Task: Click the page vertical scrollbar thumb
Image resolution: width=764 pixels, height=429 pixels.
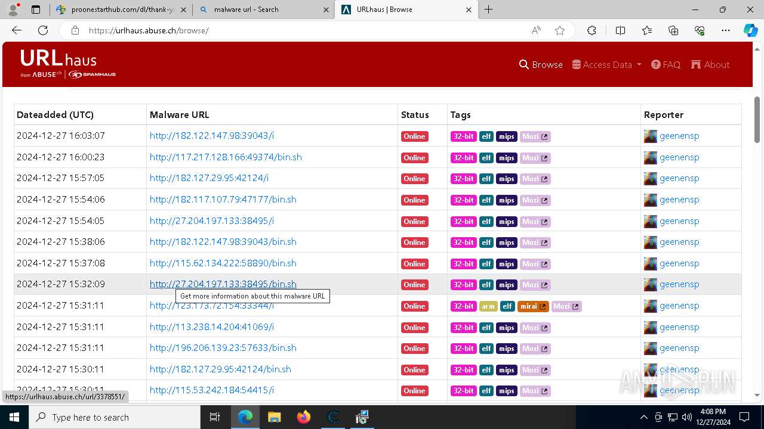Action: 757,119
